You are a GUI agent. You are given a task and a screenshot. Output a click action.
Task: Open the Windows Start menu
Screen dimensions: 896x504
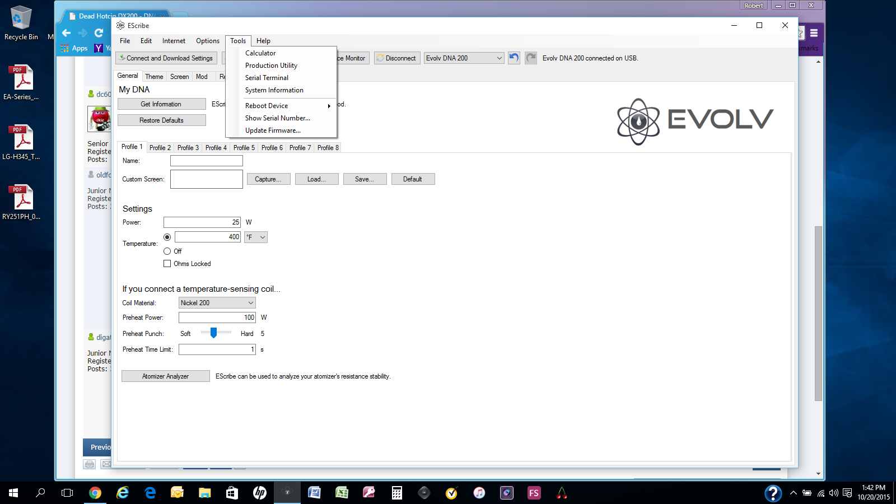click(13, 493)
